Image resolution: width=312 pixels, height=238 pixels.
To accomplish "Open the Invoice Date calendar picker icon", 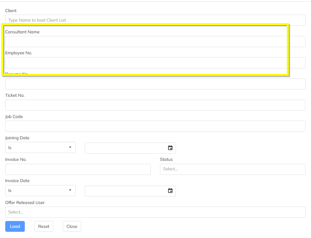I will point(170,191).
